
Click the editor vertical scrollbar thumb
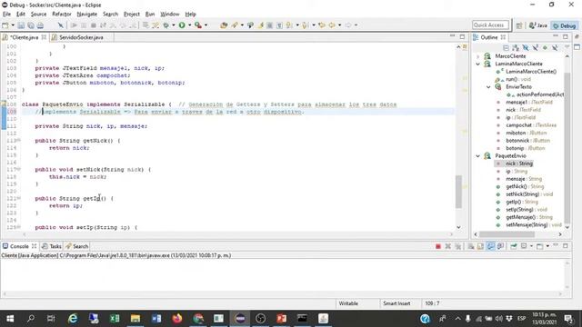click(x=458, y=192)
